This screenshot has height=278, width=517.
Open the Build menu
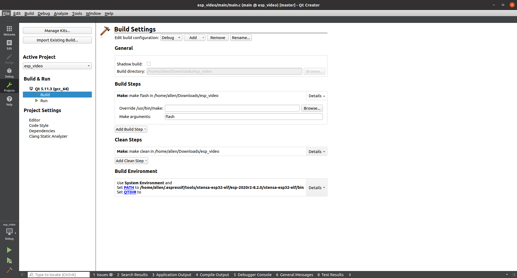pos(29,13)
